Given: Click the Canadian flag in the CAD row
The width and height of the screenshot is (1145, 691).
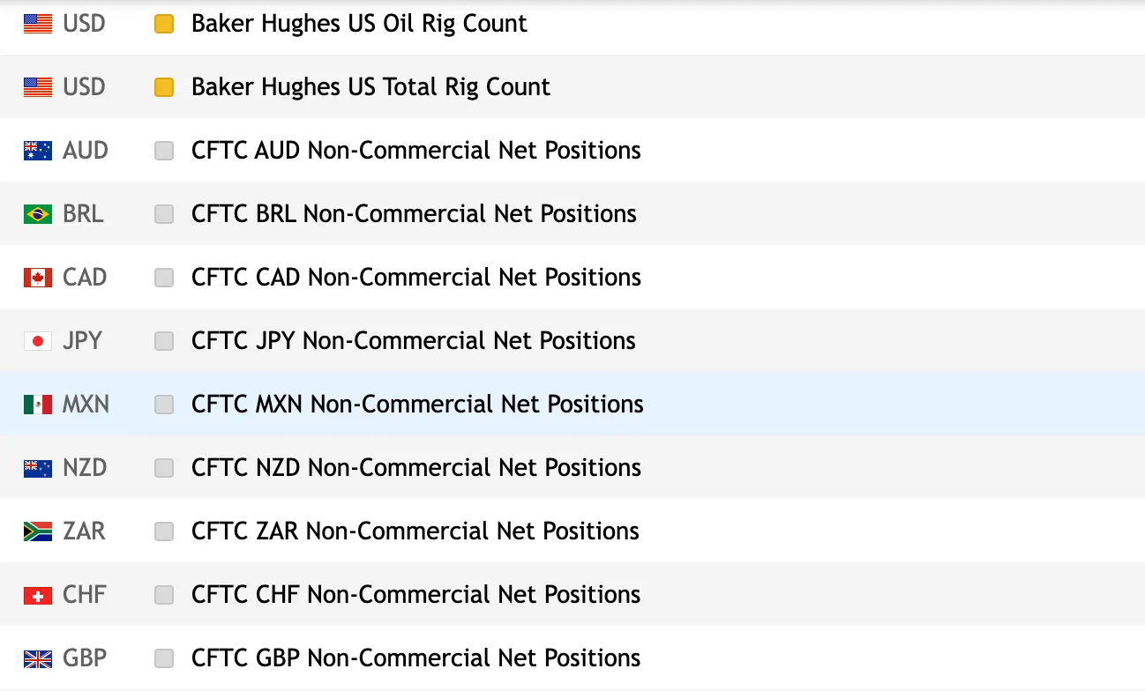Looking at the screenshot, I should [38, 278].
